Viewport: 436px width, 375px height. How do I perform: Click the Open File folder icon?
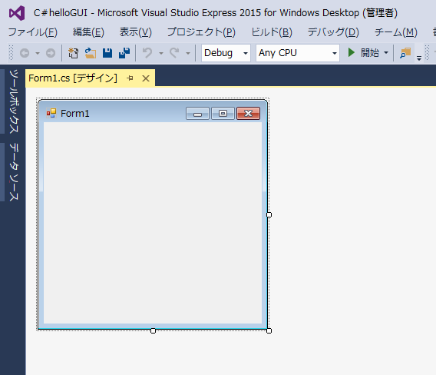coord(91,53)
